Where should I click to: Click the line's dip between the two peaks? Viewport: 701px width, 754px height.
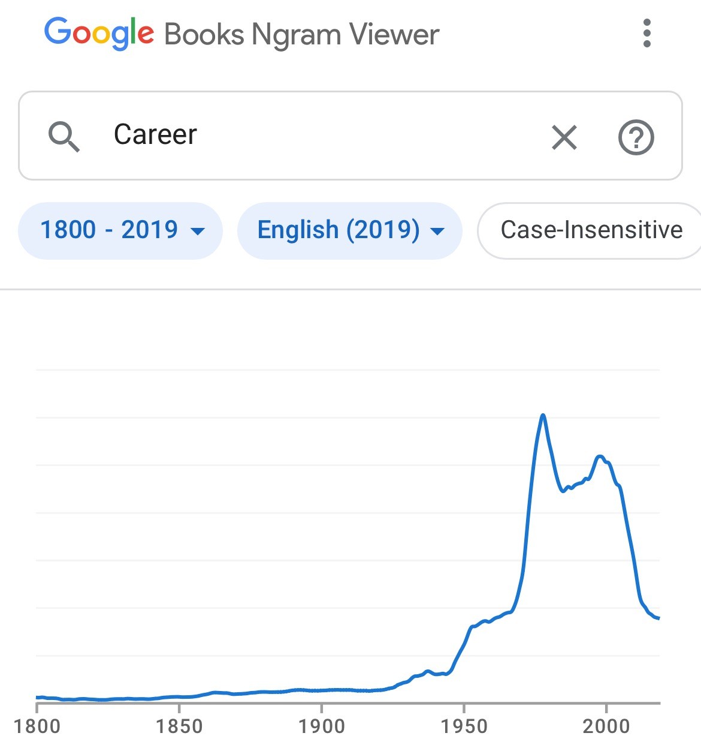(563, 491)
